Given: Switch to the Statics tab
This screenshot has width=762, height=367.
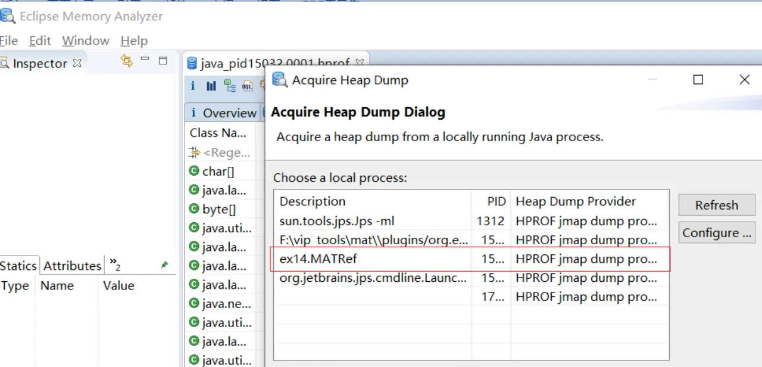Looking at the screenshot, I should 18,266.
